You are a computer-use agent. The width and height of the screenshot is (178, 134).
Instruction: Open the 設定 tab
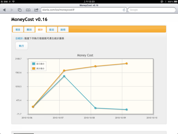(52, 30)
